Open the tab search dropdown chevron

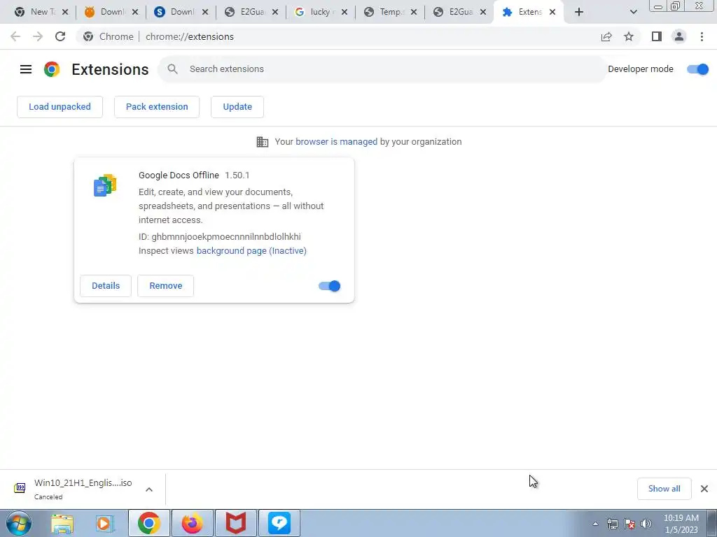[633, 13]
